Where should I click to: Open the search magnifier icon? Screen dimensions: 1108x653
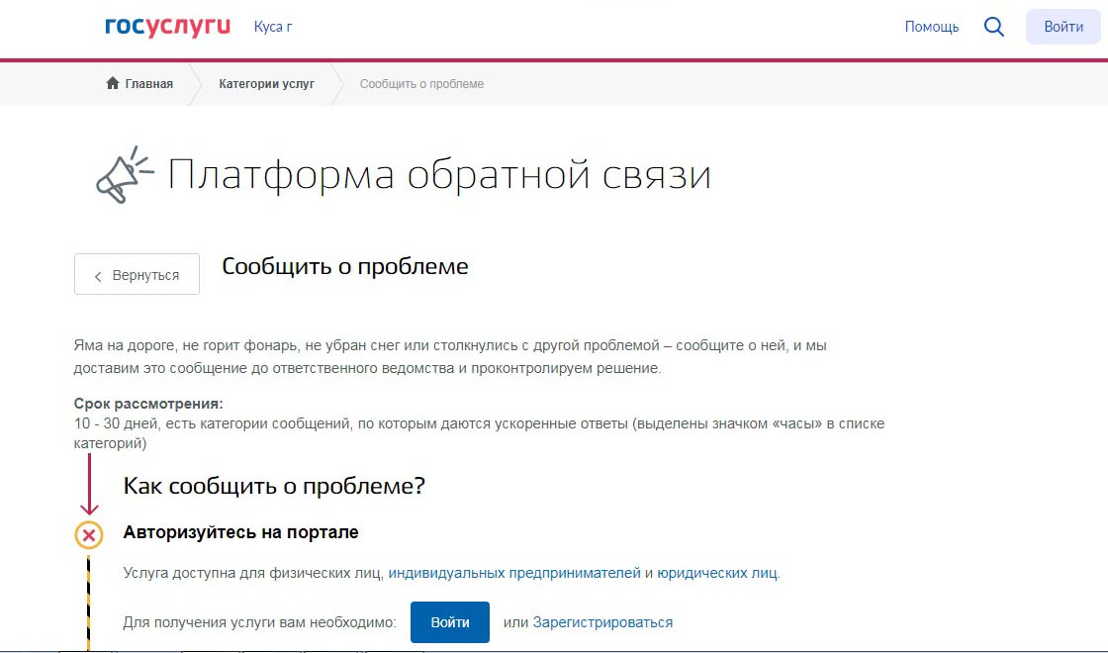point(993,27)
